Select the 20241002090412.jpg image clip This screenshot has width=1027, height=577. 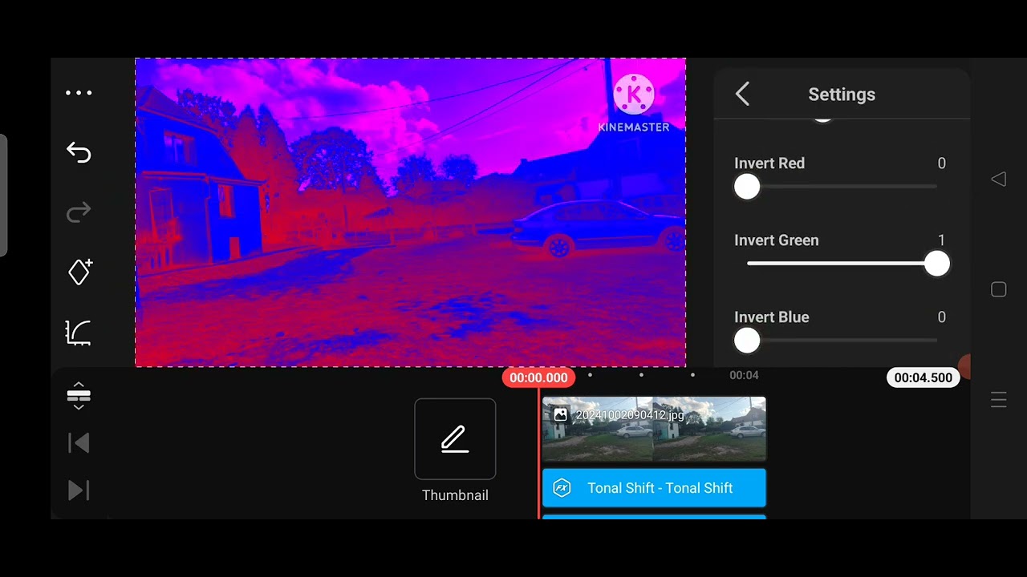tap(654, 429)
